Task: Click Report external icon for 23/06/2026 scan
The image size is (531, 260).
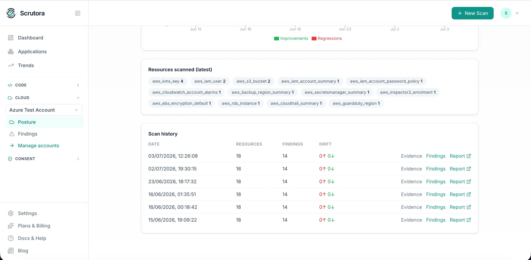Action: coord(469,182)
